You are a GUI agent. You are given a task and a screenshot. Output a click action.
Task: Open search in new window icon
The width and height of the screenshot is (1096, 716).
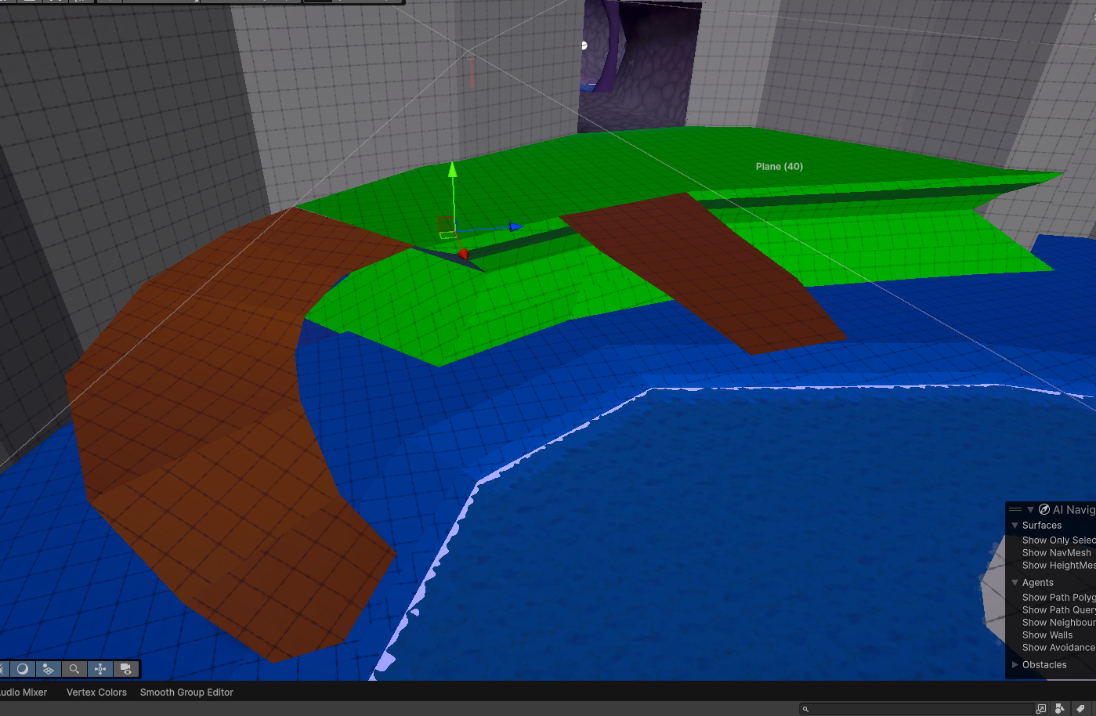[x=1041, y=708]
